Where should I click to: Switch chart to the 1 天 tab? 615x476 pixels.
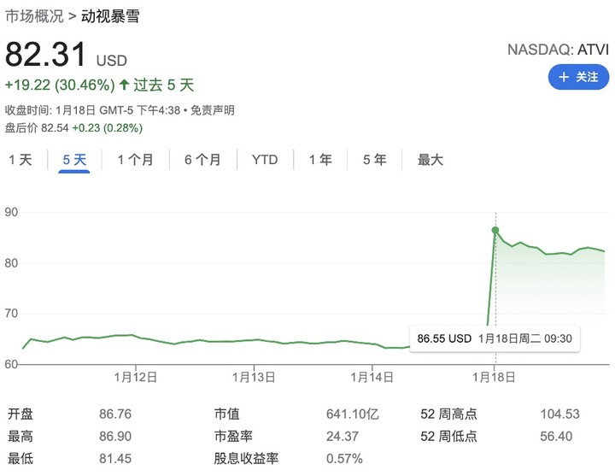(20, 160)
